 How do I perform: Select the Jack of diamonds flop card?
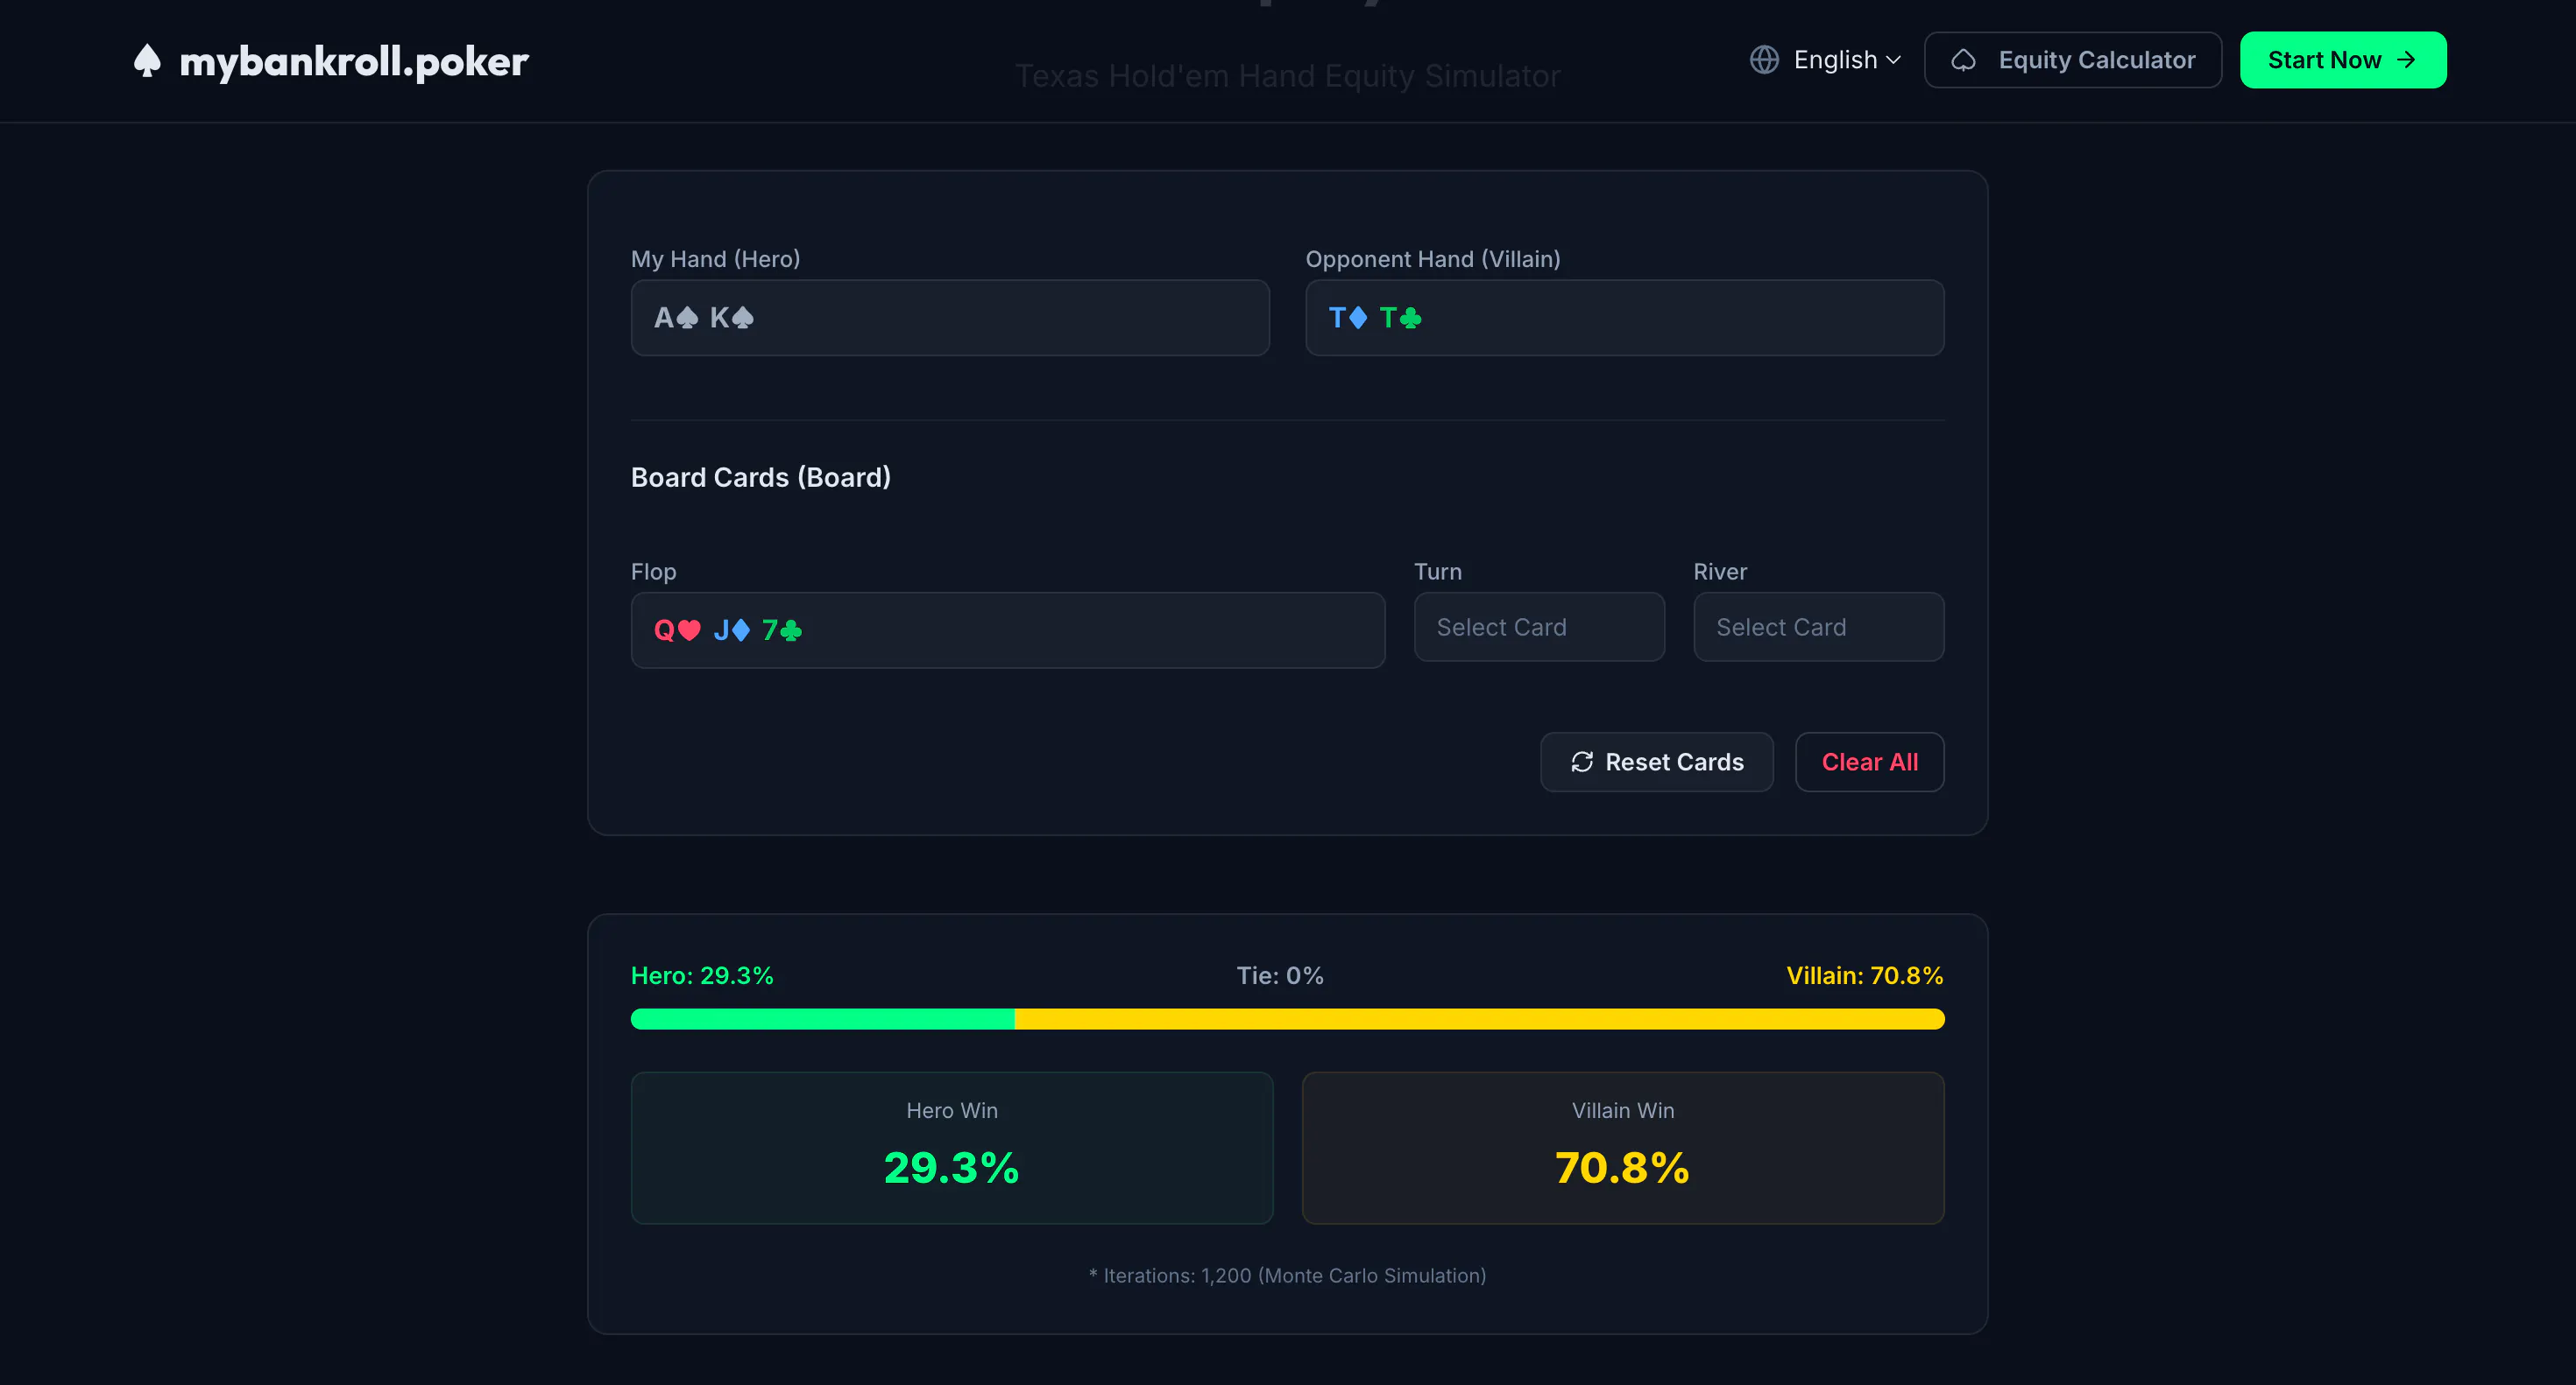tap(732, 630)
